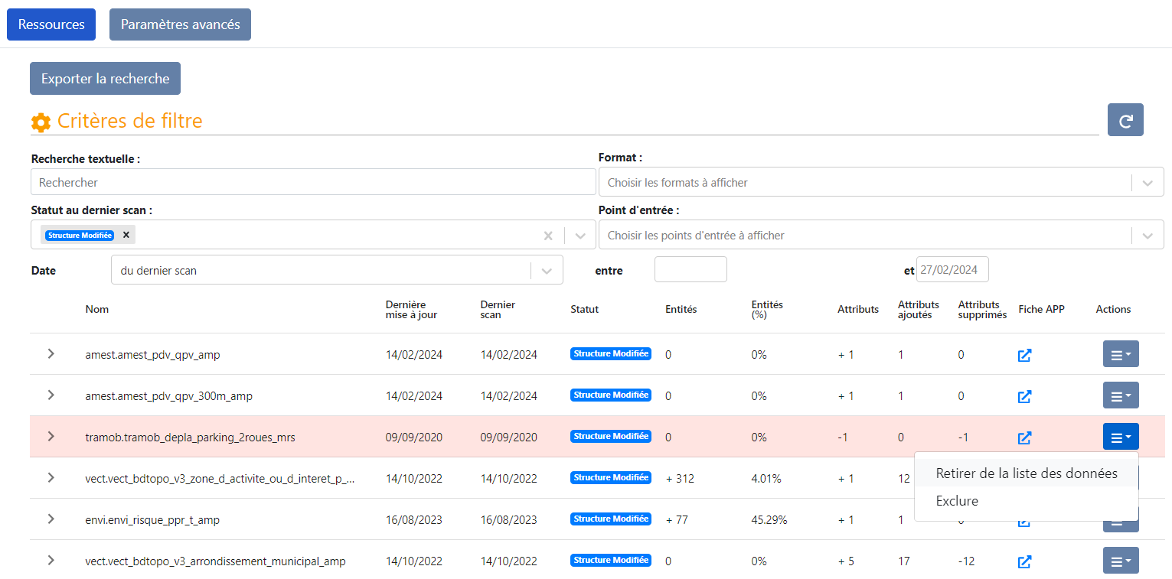Click the Format select field
The width and height of the screenshot is (1172, 579).
tap(881, 182)
